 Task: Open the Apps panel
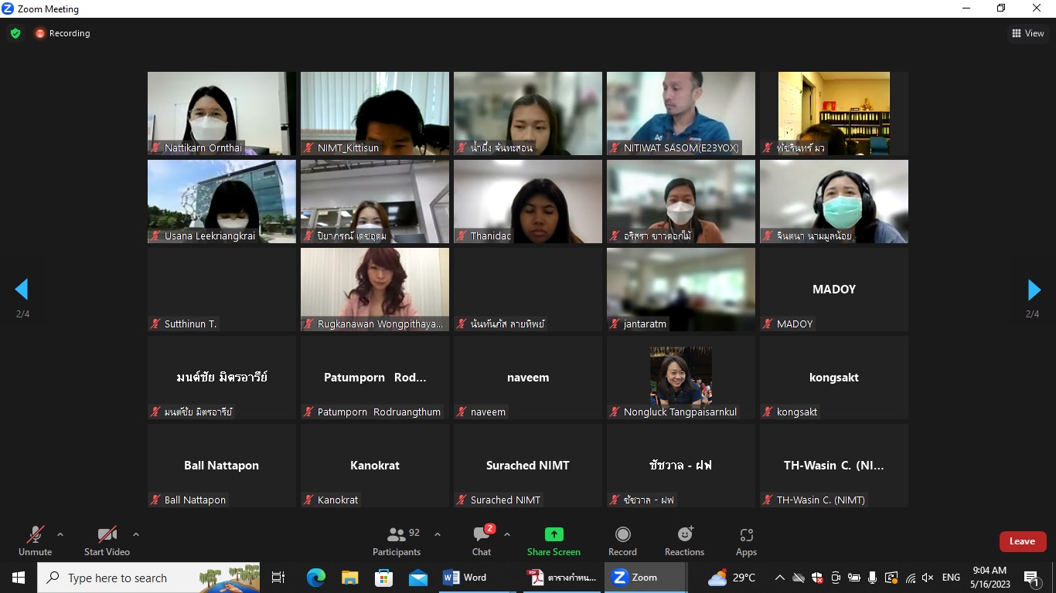pos(746,540)
